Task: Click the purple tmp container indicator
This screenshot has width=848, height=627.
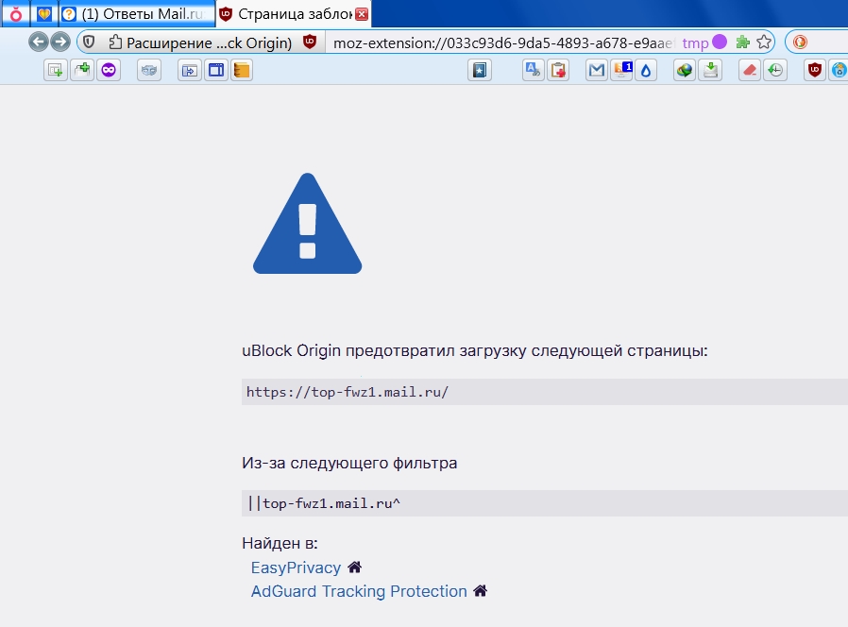Action: click(704, 42)
